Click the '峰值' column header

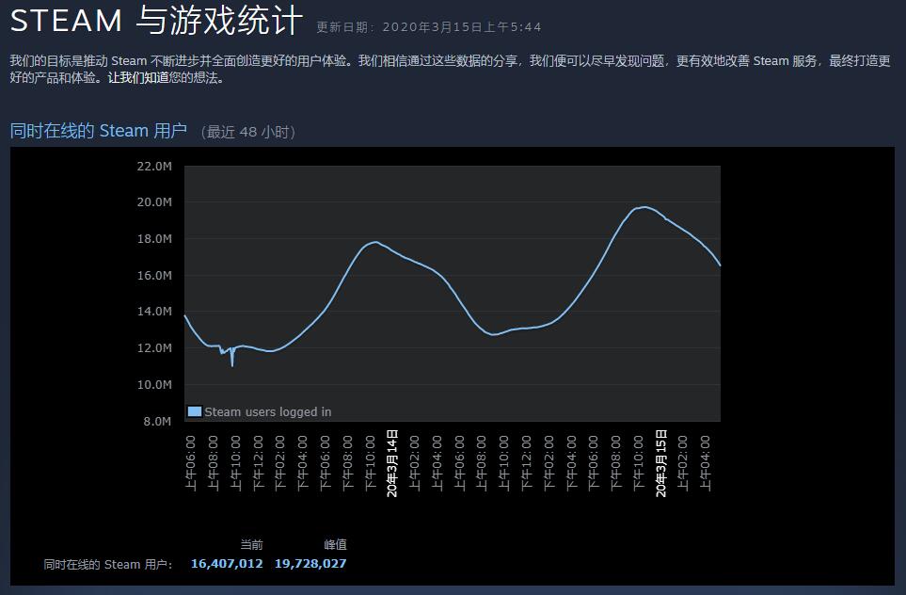335,544
